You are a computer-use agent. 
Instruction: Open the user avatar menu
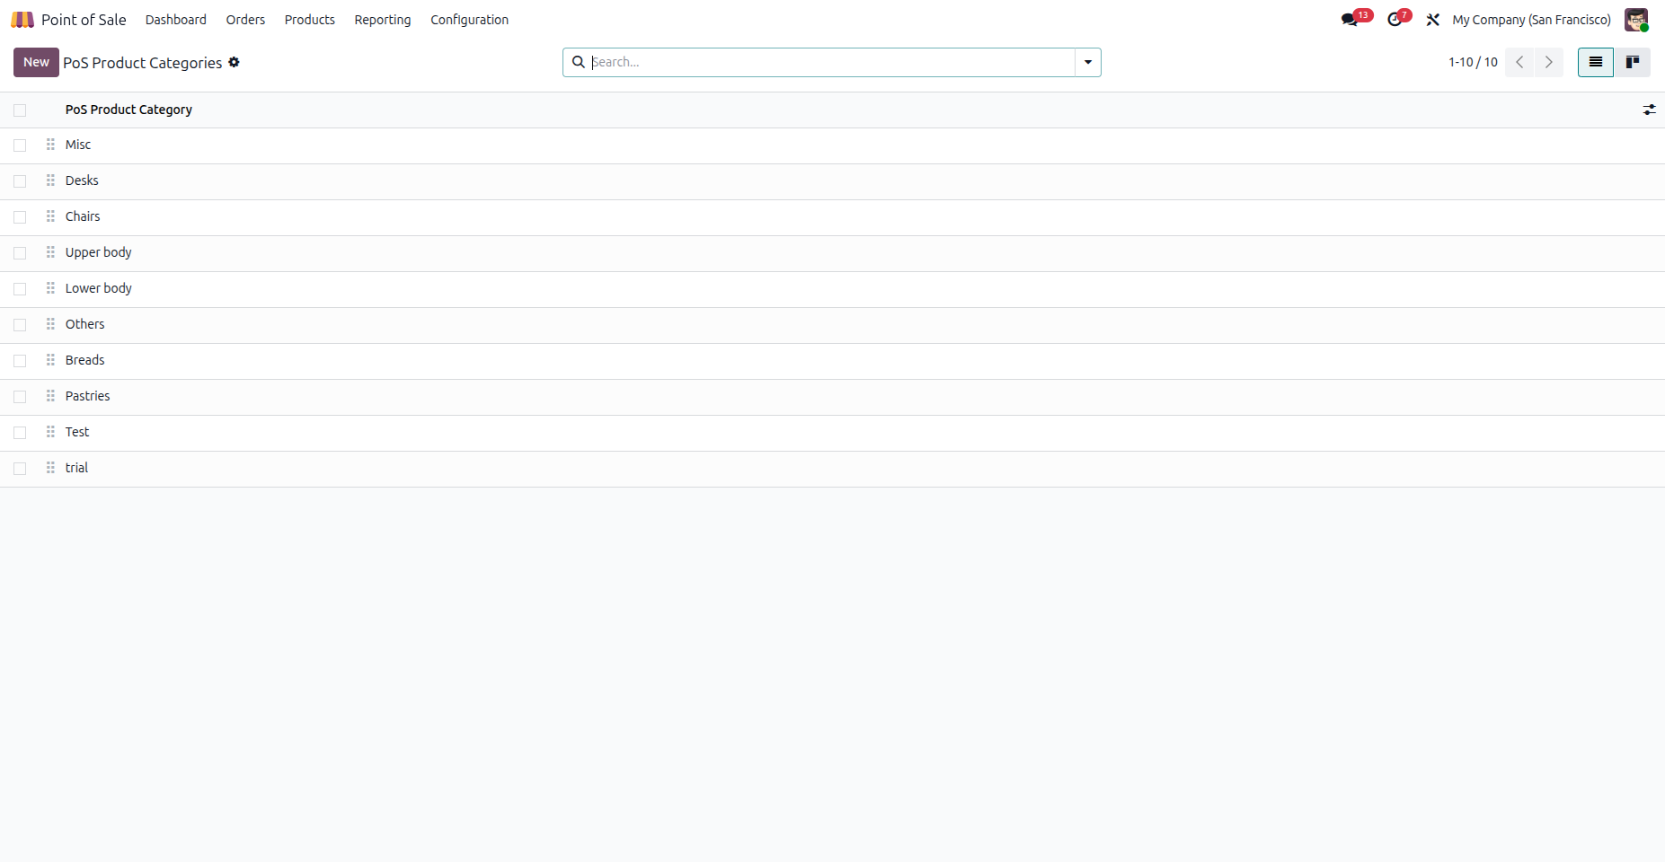click(1636, 20)
